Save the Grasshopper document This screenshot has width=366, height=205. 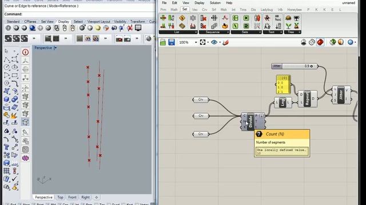tap(172, 42)
